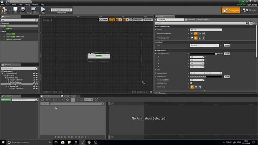Click the Bind button beside Text field
The height and width of the screenshot is (145, 258).
point(227,45)
